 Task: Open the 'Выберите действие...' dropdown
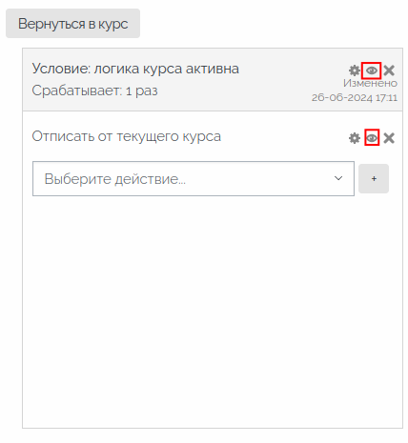pyautogui.click(x=194, y=178)
